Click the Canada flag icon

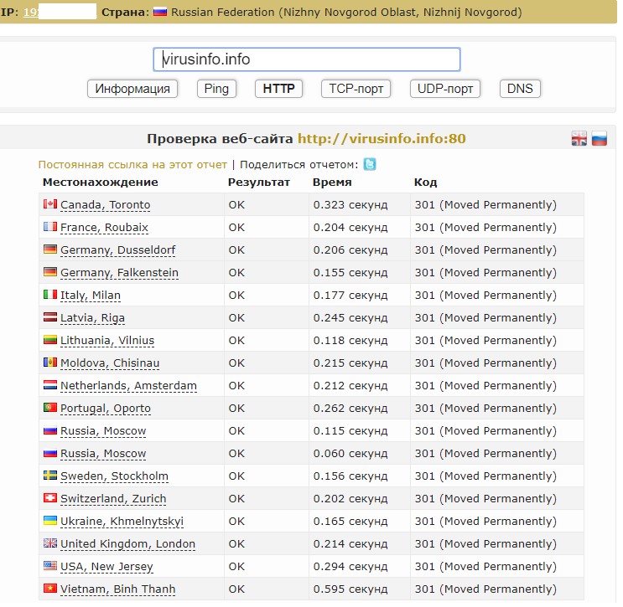[x=50, y=204]
